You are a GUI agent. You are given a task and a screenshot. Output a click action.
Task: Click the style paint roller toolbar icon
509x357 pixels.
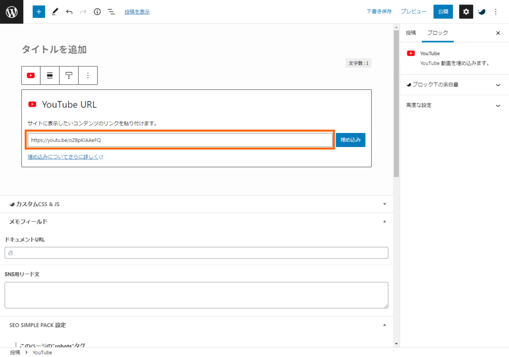69,75
